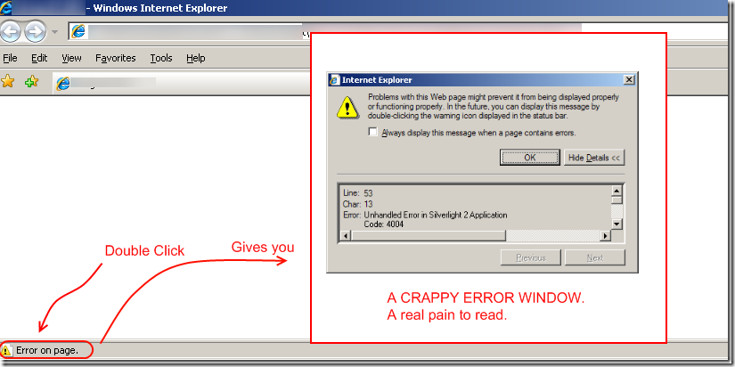Click the horizontal scroll left arrow
735x367 pixels.
pyautogui.click(x=346, y=235)
